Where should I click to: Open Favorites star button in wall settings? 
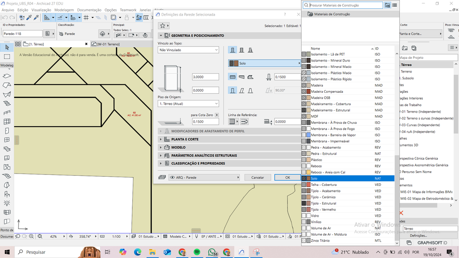point(163,26)
